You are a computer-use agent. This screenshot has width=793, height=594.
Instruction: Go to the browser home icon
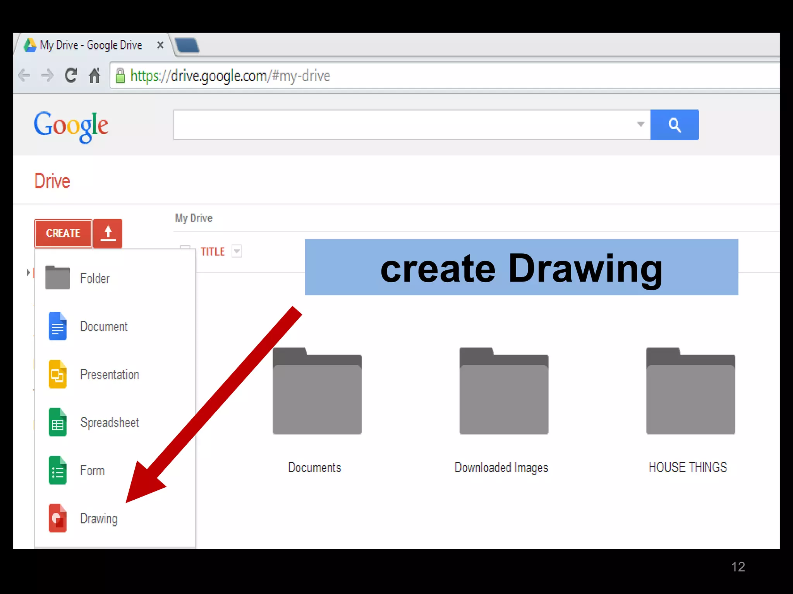94,75
